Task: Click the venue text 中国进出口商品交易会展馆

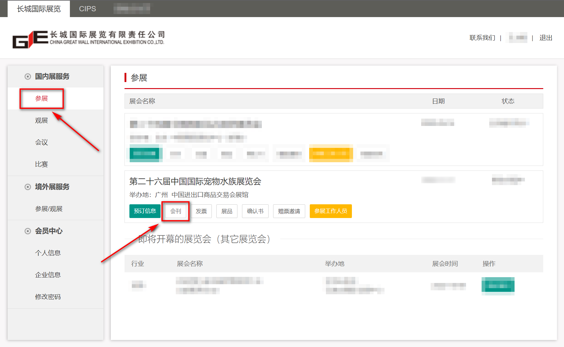Action: tap(210, 195)
